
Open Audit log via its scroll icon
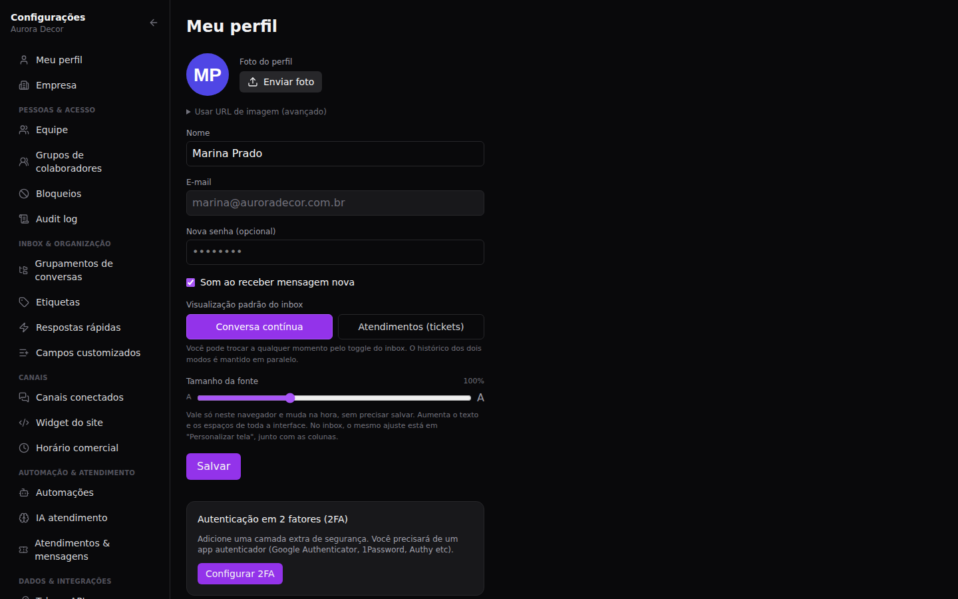click(x=24, y=219)
